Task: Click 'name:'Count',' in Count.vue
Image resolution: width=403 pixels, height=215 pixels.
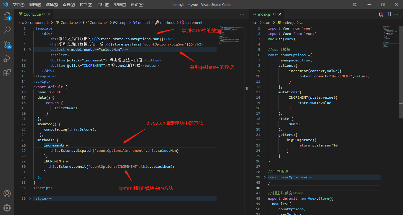Action: pos(51,92)
